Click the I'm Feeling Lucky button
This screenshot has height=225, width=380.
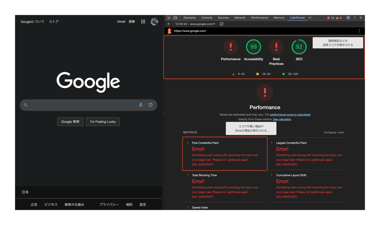[x=103, y=121]
